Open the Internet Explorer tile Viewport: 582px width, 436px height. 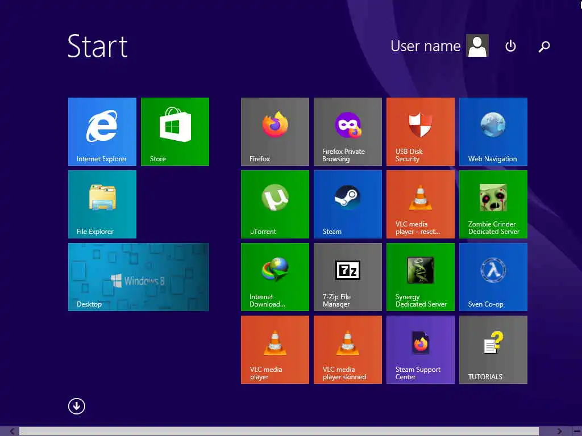(x=102, y=132)
